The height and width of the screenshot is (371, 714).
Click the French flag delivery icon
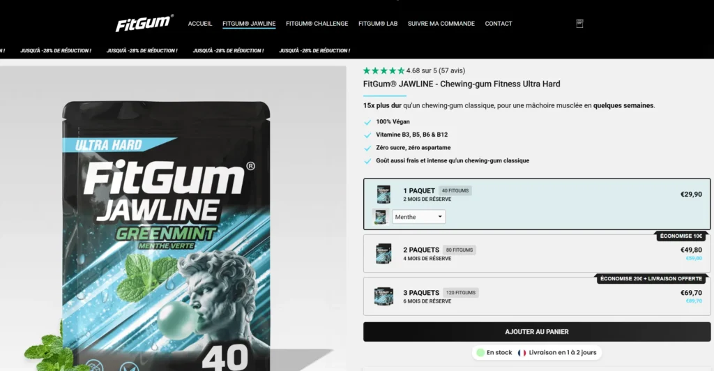pos(522,352)
